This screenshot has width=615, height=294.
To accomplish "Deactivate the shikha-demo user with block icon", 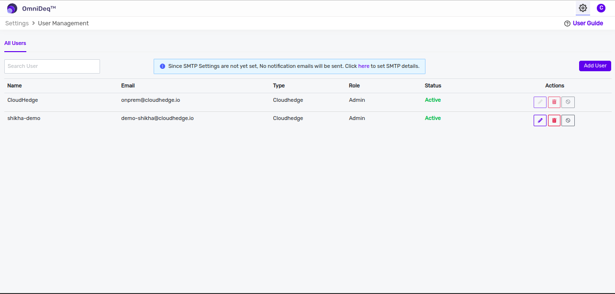I will [568, 120].
